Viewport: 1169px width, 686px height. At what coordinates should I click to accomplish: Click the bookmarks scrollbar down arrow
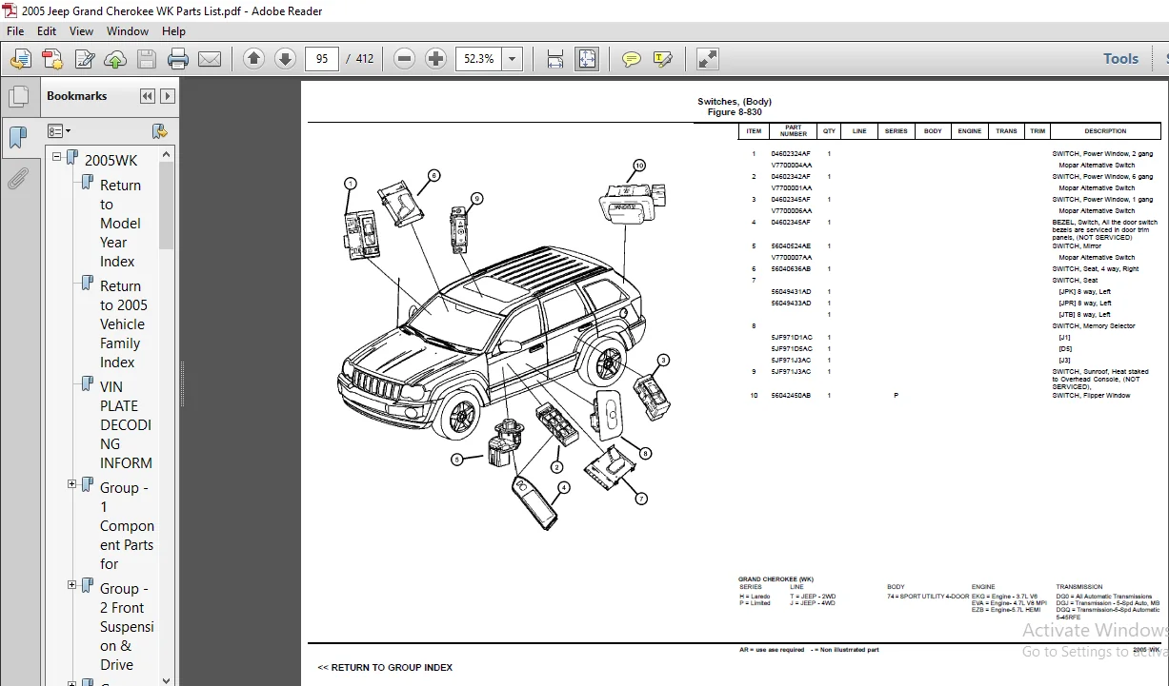167,679
